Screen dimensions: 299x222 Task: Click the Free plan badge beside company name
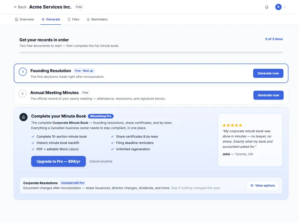pyautogui.click(x=79, y=7)
